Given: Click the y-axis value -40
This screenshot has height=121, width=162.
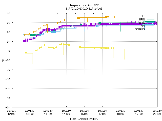Looking at the screenshot, I should click(8, 88).
